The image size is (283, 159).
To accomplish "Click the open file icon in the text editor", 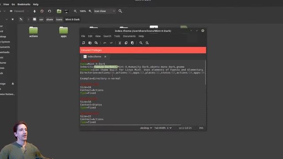I will pyautogui.click(x=90, y=43).
